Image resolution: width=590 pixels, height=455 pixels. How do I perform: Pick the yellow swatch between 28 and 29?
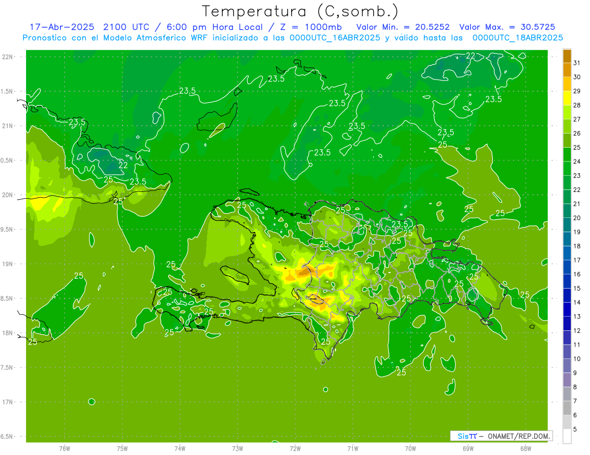(567, 98)
